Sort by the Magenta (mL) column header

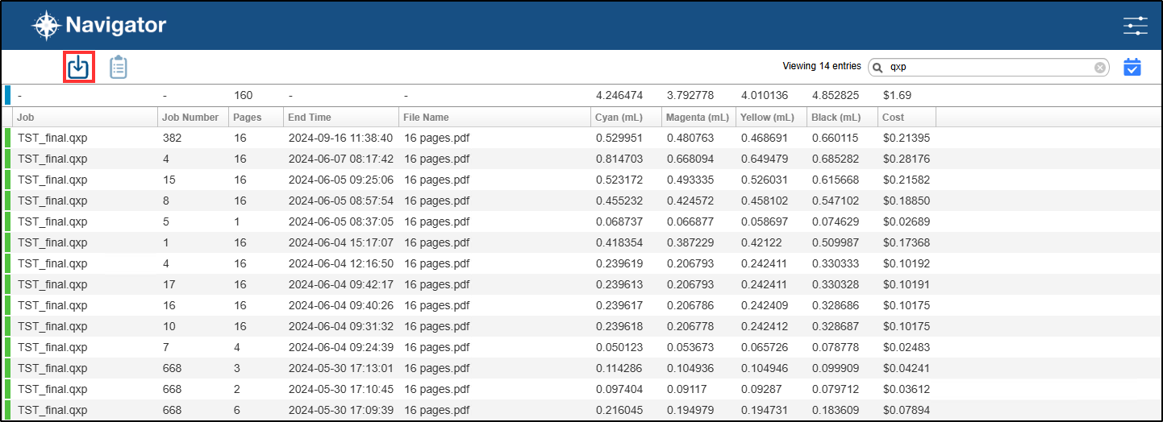pos(698,117)
